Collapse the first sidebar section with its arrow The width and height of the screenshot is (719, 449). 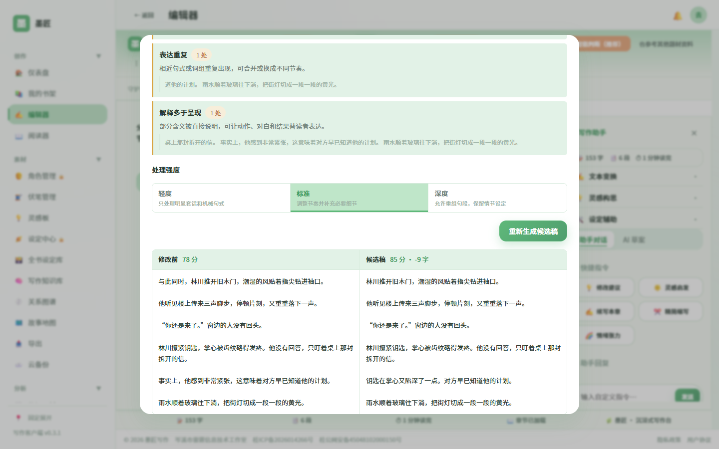point(98,56)
